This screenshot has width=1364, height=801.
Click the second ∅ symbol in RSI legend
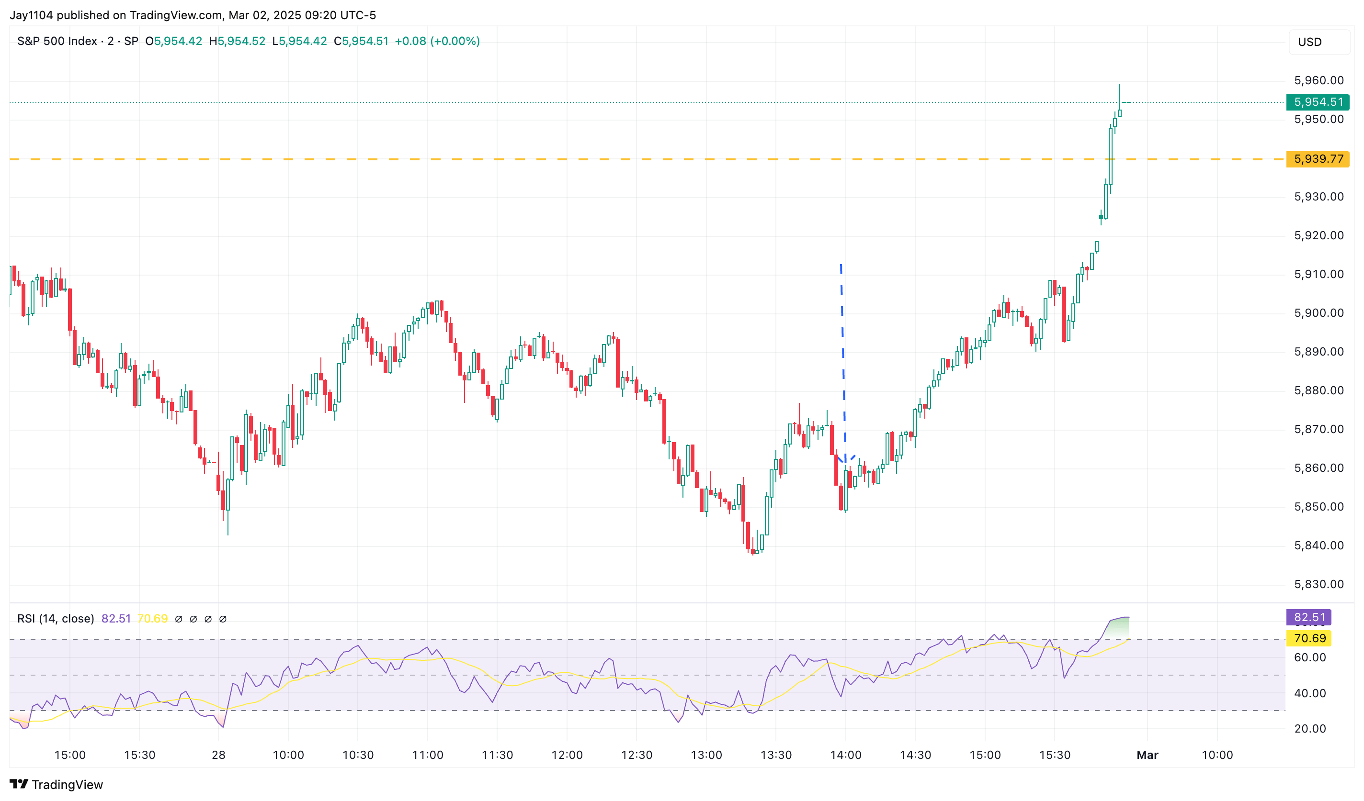[x=193, y=619]
